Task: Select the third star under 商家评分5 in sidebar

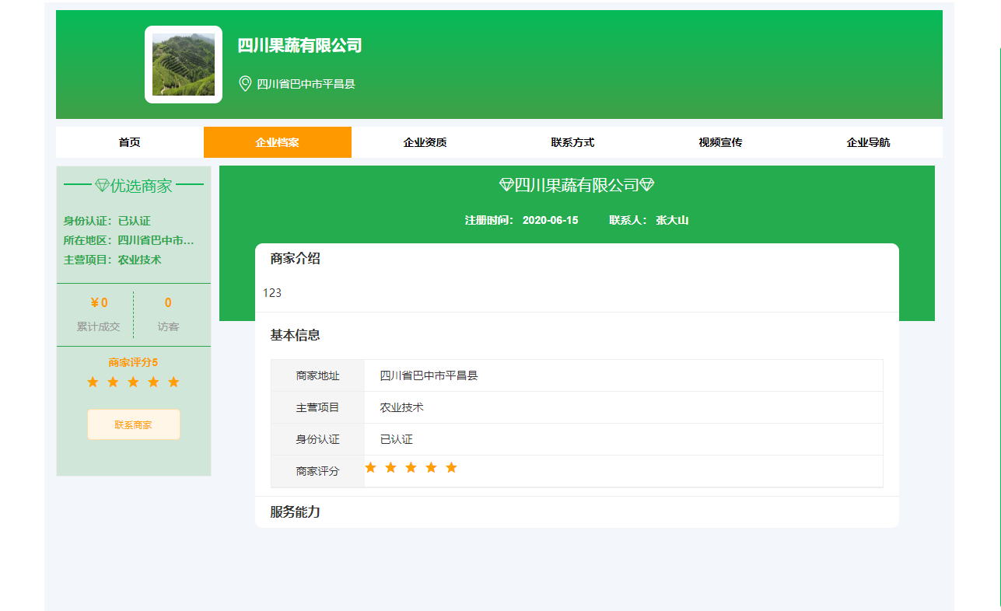Action: (x=133, y=382)
